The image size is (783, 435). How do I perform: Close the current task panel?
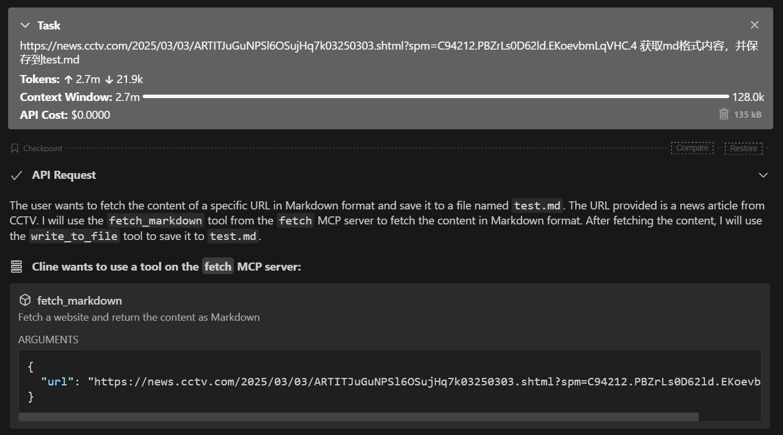pyautogui.click(x=754, y=25)
